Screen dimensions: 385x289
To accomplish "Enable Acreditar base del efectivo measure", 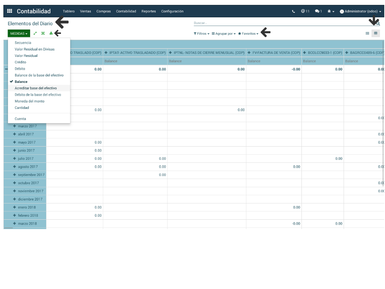I will pos(36,88).
